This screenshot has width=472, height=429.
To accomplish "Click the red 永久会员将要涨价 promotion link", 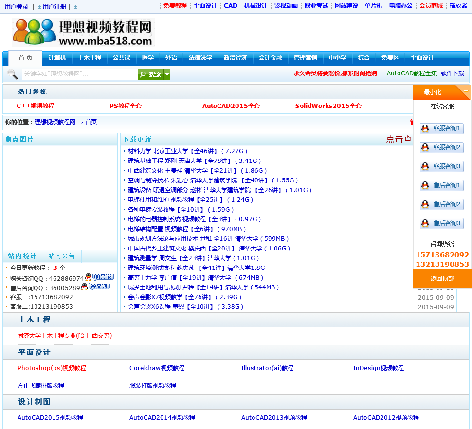I will (x=335, y=73).
